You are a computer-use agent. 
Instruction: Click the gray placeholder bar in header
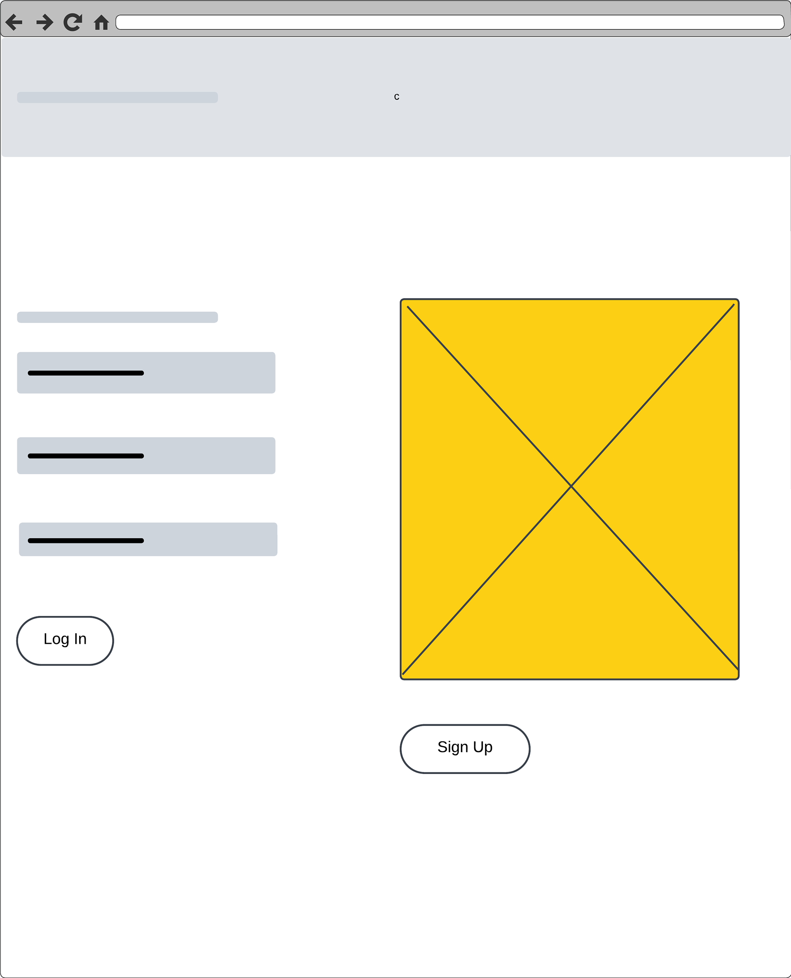point(117,98)
